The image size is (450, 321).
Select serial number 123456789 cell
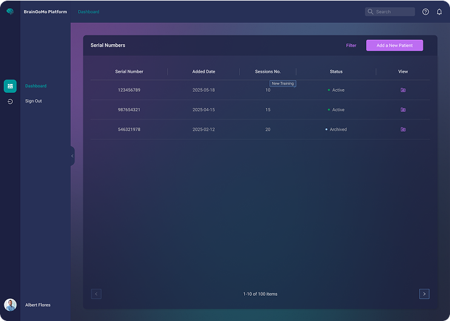(129, 90)
